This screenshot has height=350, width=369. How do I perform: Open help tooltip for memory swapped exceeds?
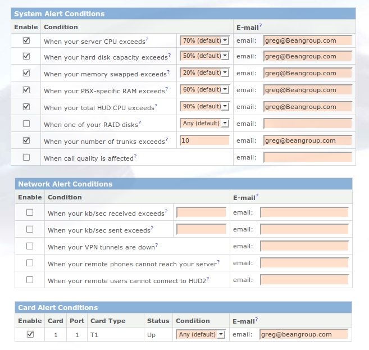pos(168,72)
